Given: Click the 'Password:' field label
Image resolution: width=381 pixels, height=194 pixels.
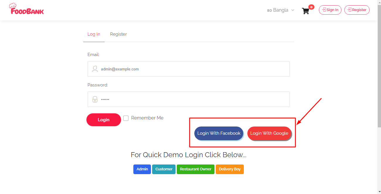Looking at the screenshot, I should click(98, 85).
